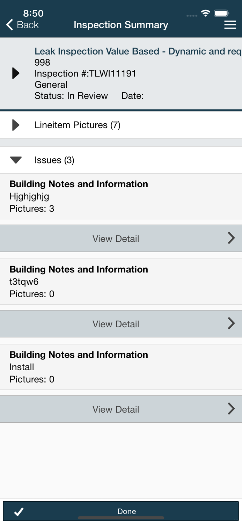This screenshot has height=524, width=242.
Task: Tap the battery icon in the status bar
Action: (x=221, y=13)
